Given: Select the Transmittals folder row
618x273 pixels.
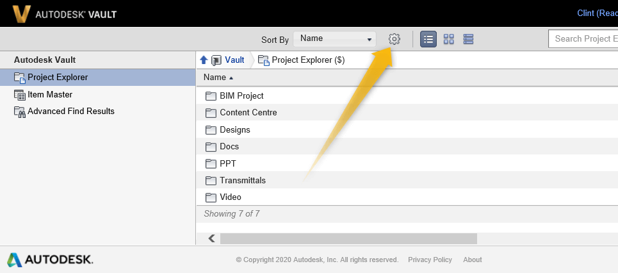Looking at the screenshot, I should pyautogui.click(x=242, y=180).
